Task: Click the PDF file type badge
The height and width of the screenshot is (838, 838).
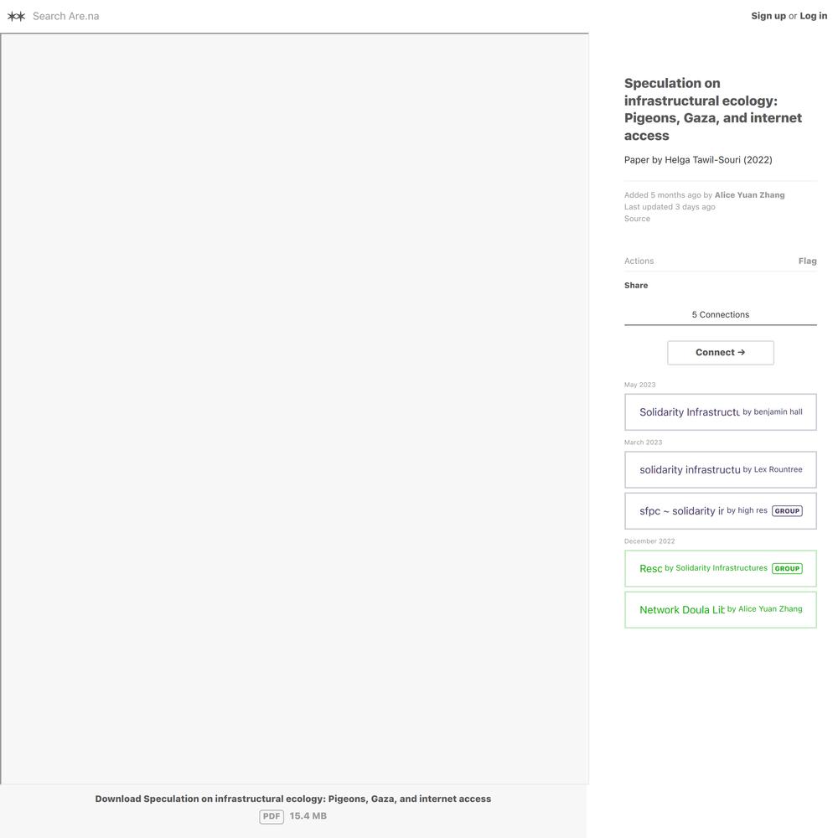Action: (272, 816)
